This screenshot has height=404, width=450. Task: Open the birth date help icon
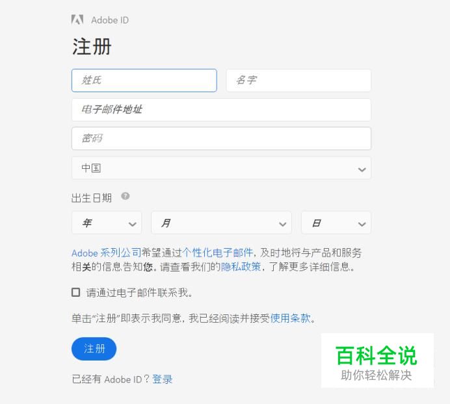(125, 196)
